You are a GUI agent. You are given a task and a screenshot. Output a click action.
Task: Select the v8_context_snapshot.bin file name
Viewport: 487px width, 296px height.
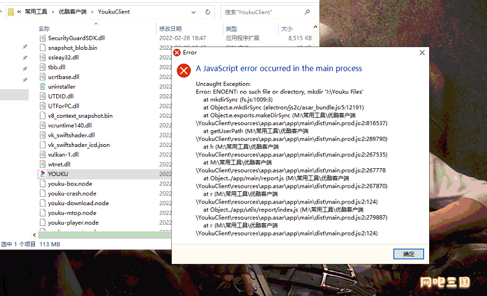point(80,115)
